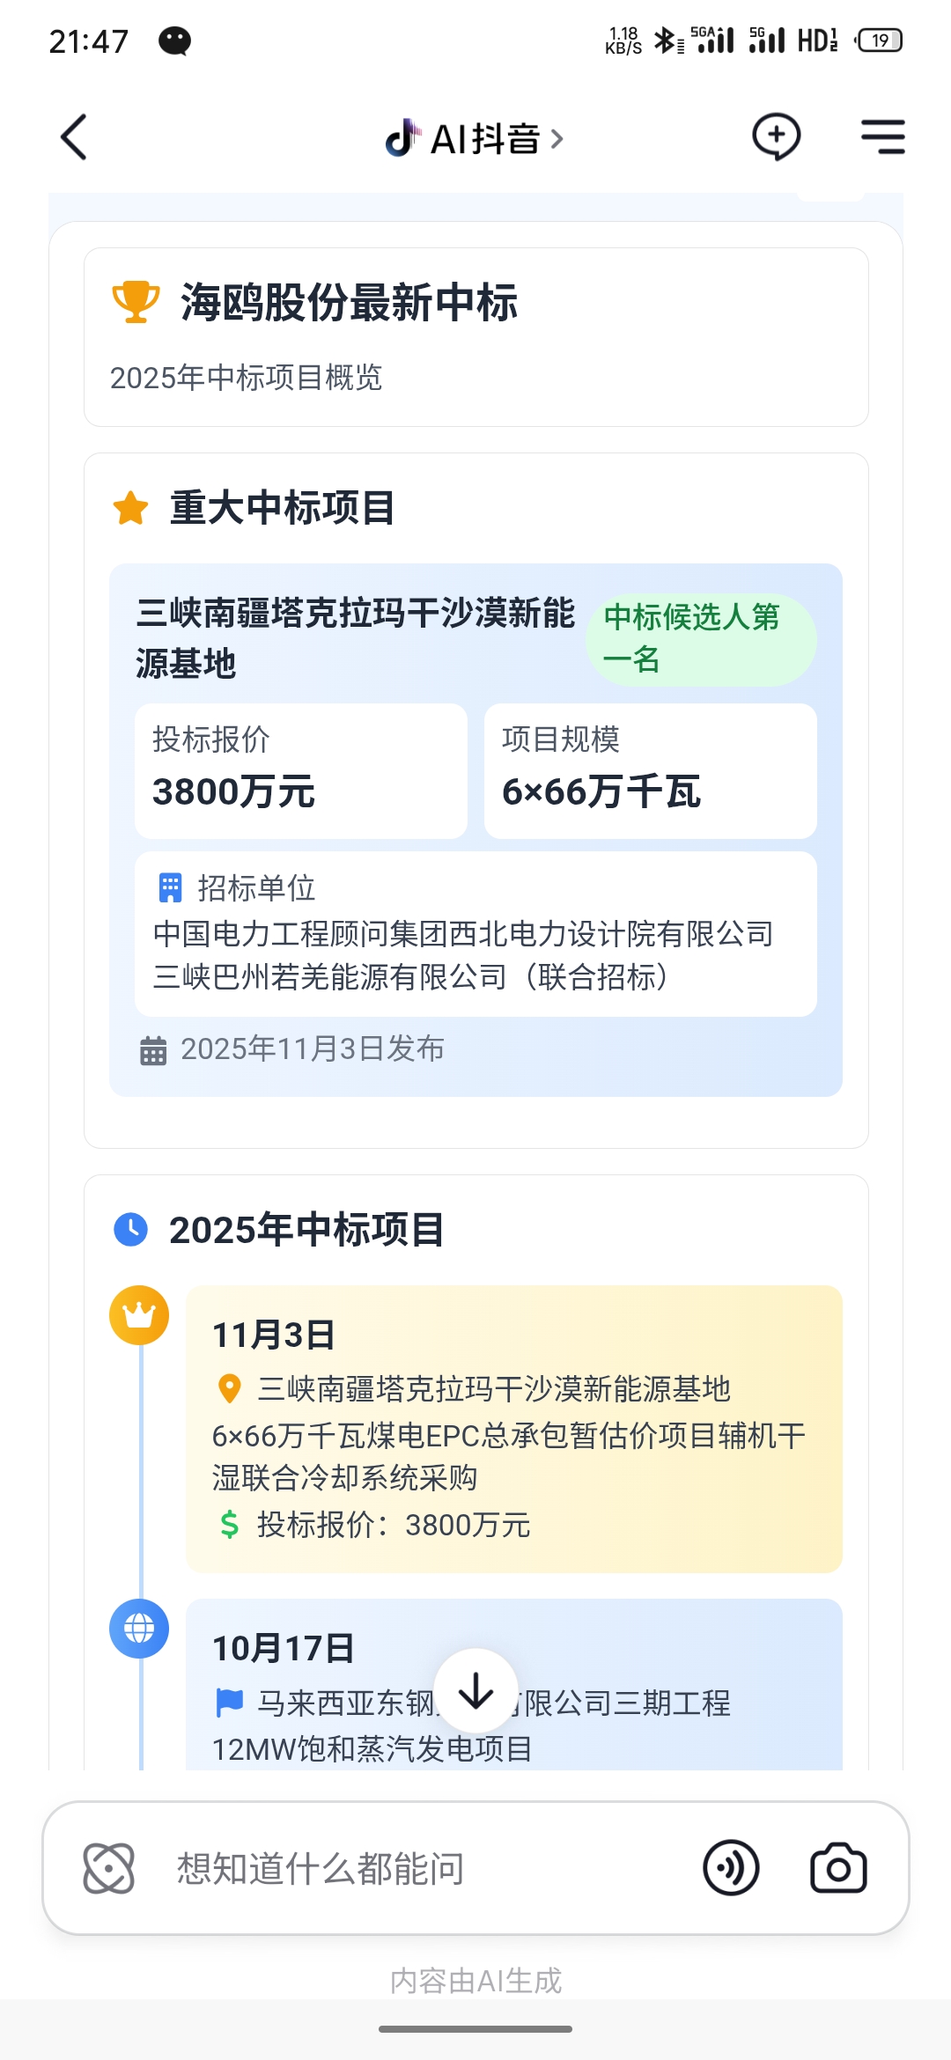Screen dimensions: 951x2060
Task: Tap the back arrow icon
Action: point(75,137)
